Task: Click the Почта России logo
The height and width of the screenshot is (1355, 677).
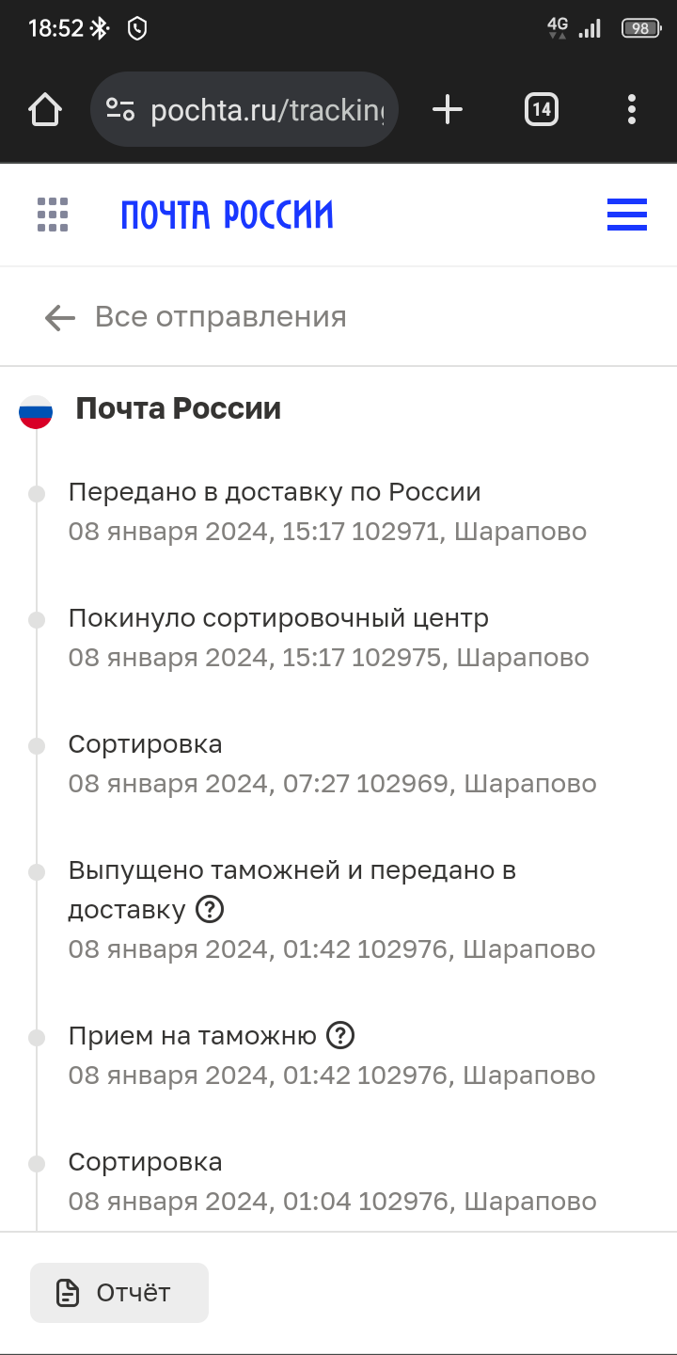Action: pos(227,215)
